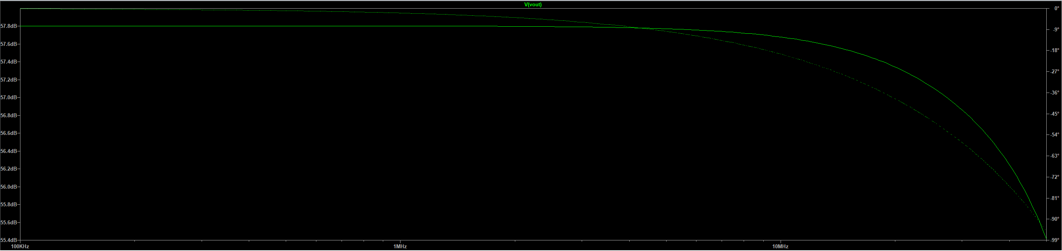Click the -90° phase axis label
This screenshot has height=251, width=1062.
(x=1055, y=219)
